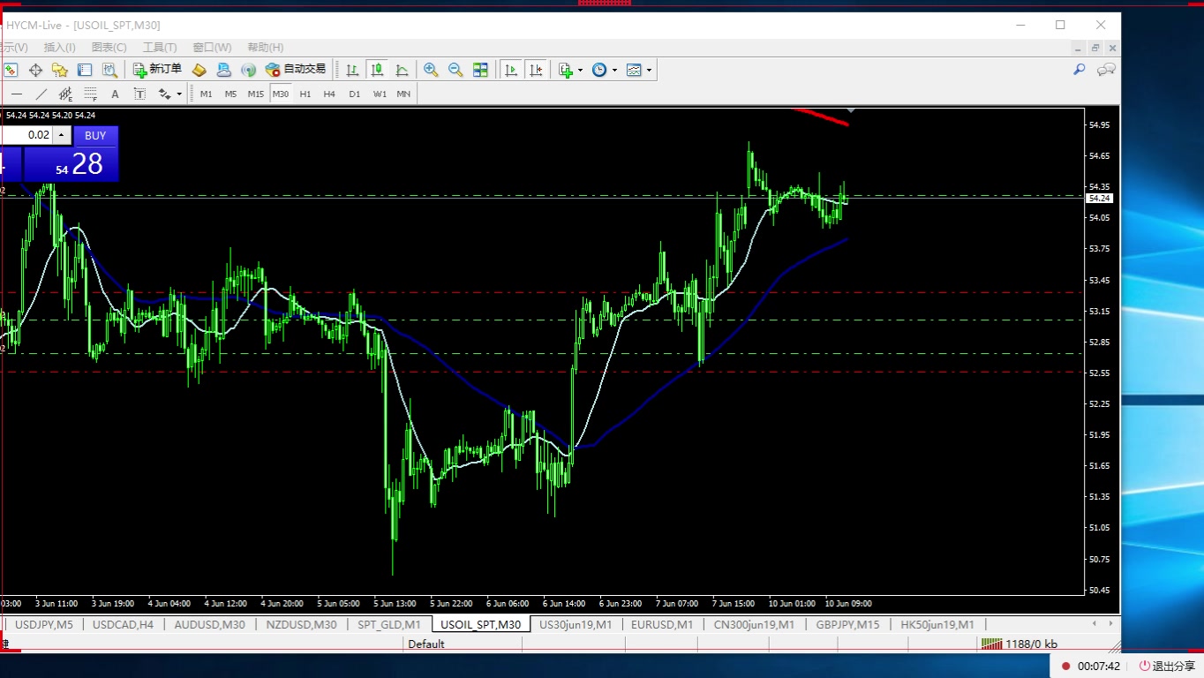Select the equidistant channel tool
Viewport: 1204px width, 678px height.
65,94
